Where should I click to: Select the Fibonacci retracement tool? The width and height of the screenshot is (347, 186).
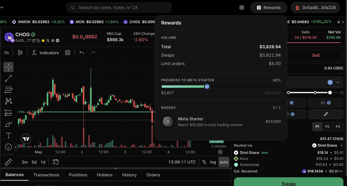(8, 90)
